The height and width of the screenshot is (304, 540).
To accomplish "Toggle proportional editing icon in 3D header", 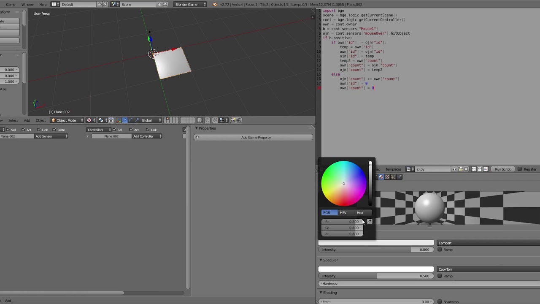I will (207, 120).
